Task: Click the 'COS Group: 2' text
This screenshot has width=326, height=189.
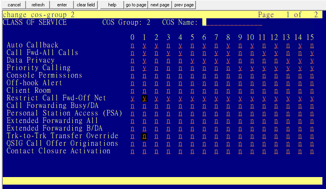Action: click(x=126, y=22)
